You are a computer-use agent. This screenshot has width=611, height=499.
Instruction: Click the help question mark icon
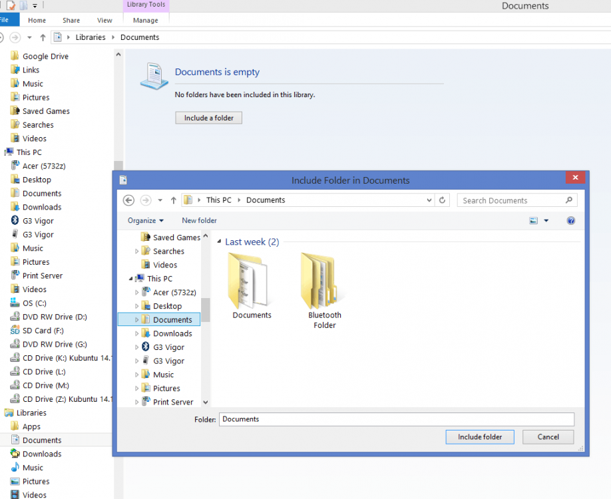(x=570, y=221)
